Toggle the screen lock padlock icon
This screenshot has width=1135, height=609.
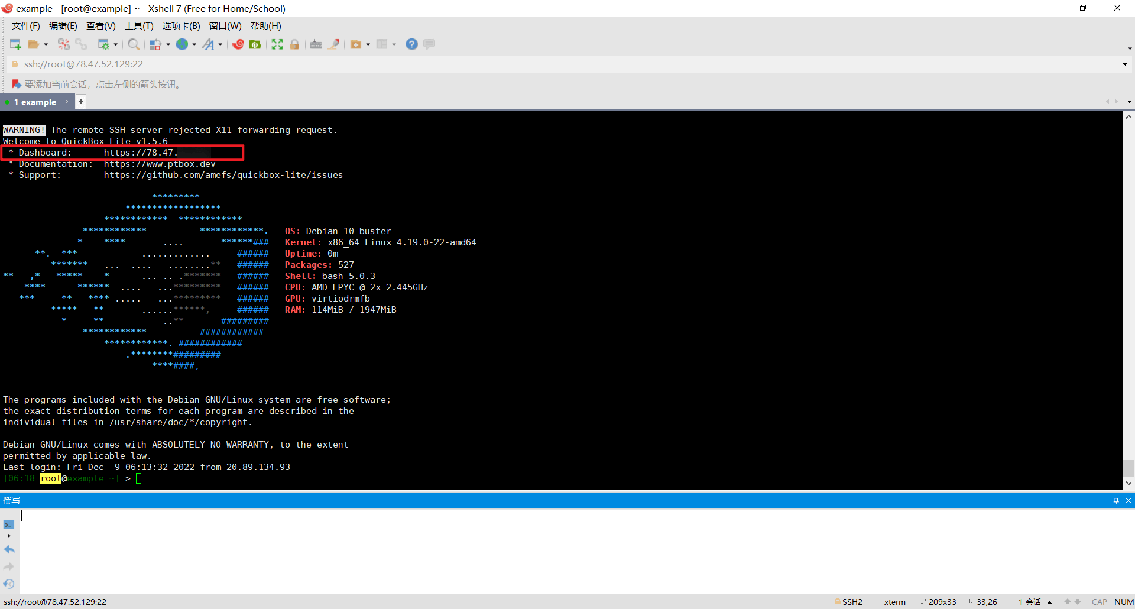pyautogui.click(x=294, y=44)
